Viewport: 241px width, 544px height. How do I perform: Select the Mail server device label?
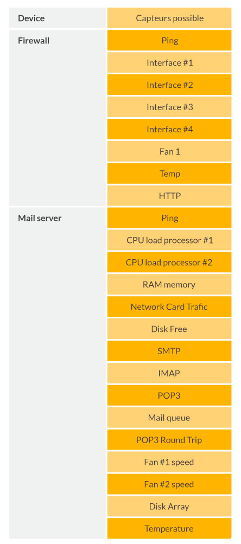coord(40,218)
